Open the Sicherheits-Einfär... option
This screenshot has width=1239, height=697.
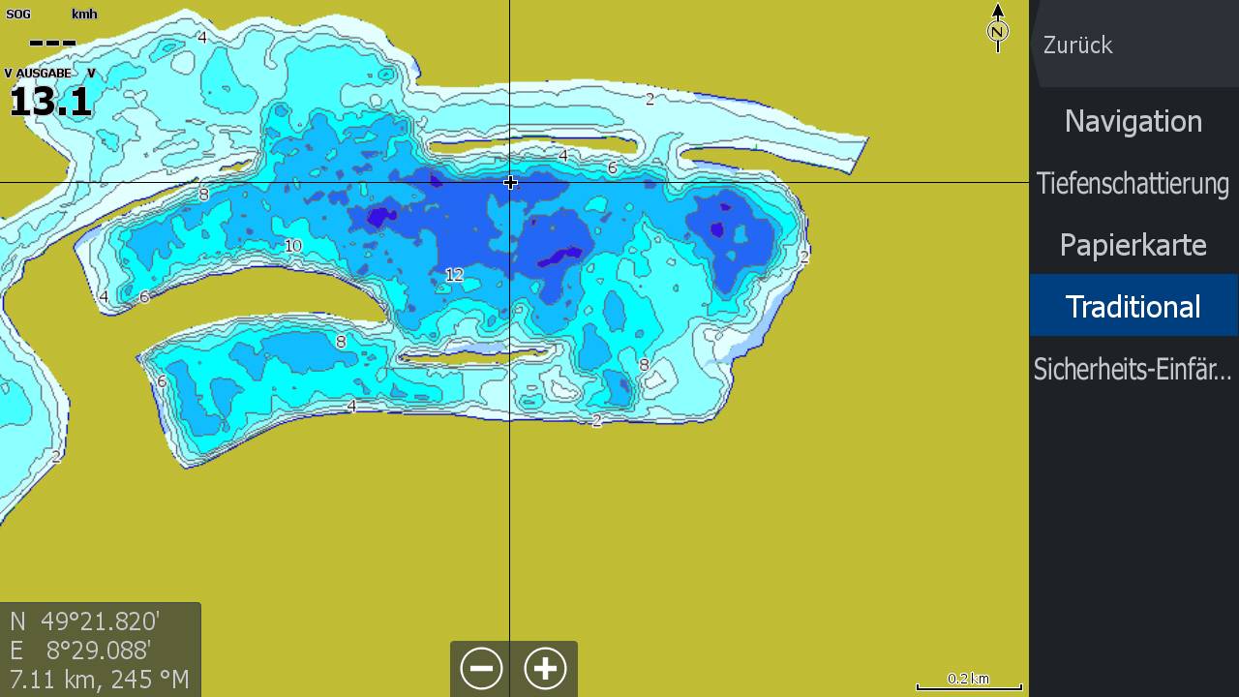[1133, 369]
